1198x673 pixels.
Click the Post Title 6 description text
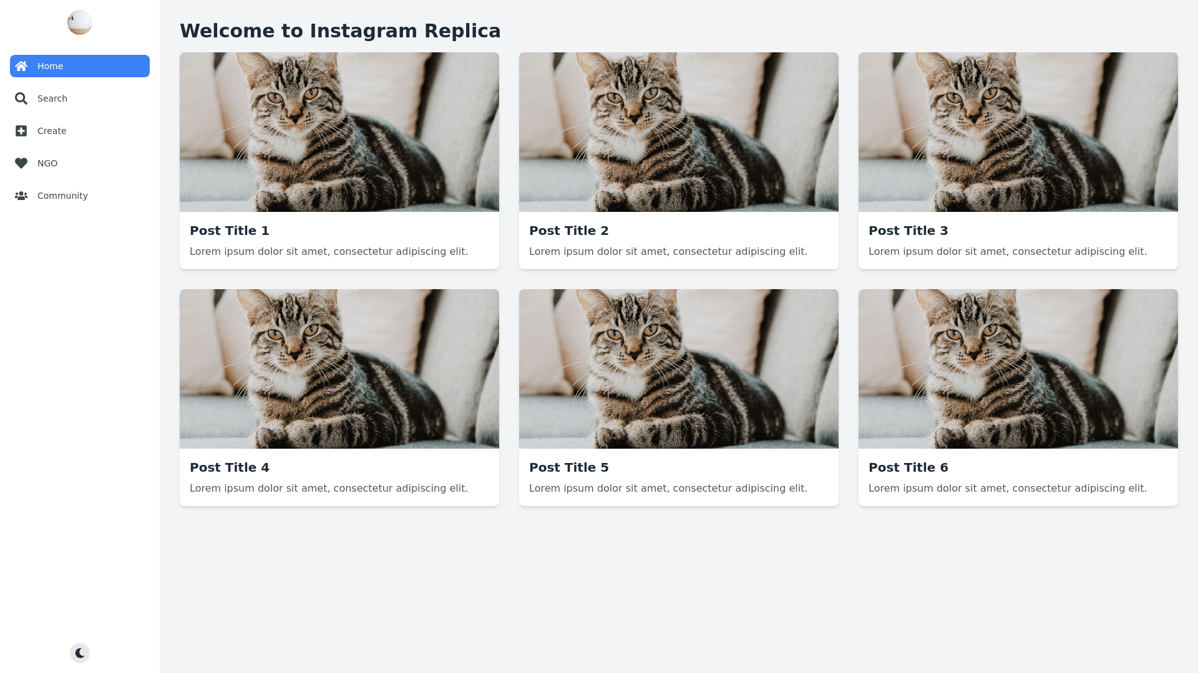click(x=1008, y=489)
